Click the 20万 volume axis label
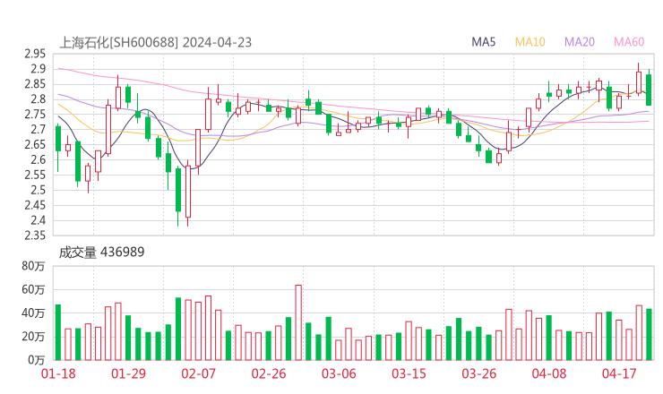The width and height of the screenshot is (663, 394). pyautogui.click(x=33, y=337)
